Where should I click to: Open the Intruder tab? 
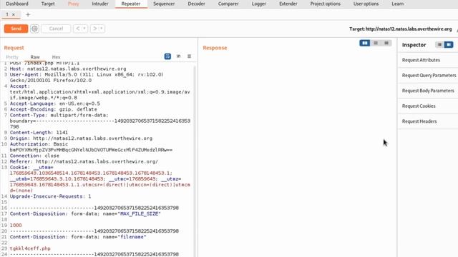(100, 4)
